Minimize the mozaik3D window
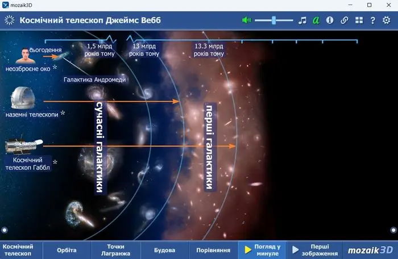Screen dimensions: 398x259 click(350, 5)
